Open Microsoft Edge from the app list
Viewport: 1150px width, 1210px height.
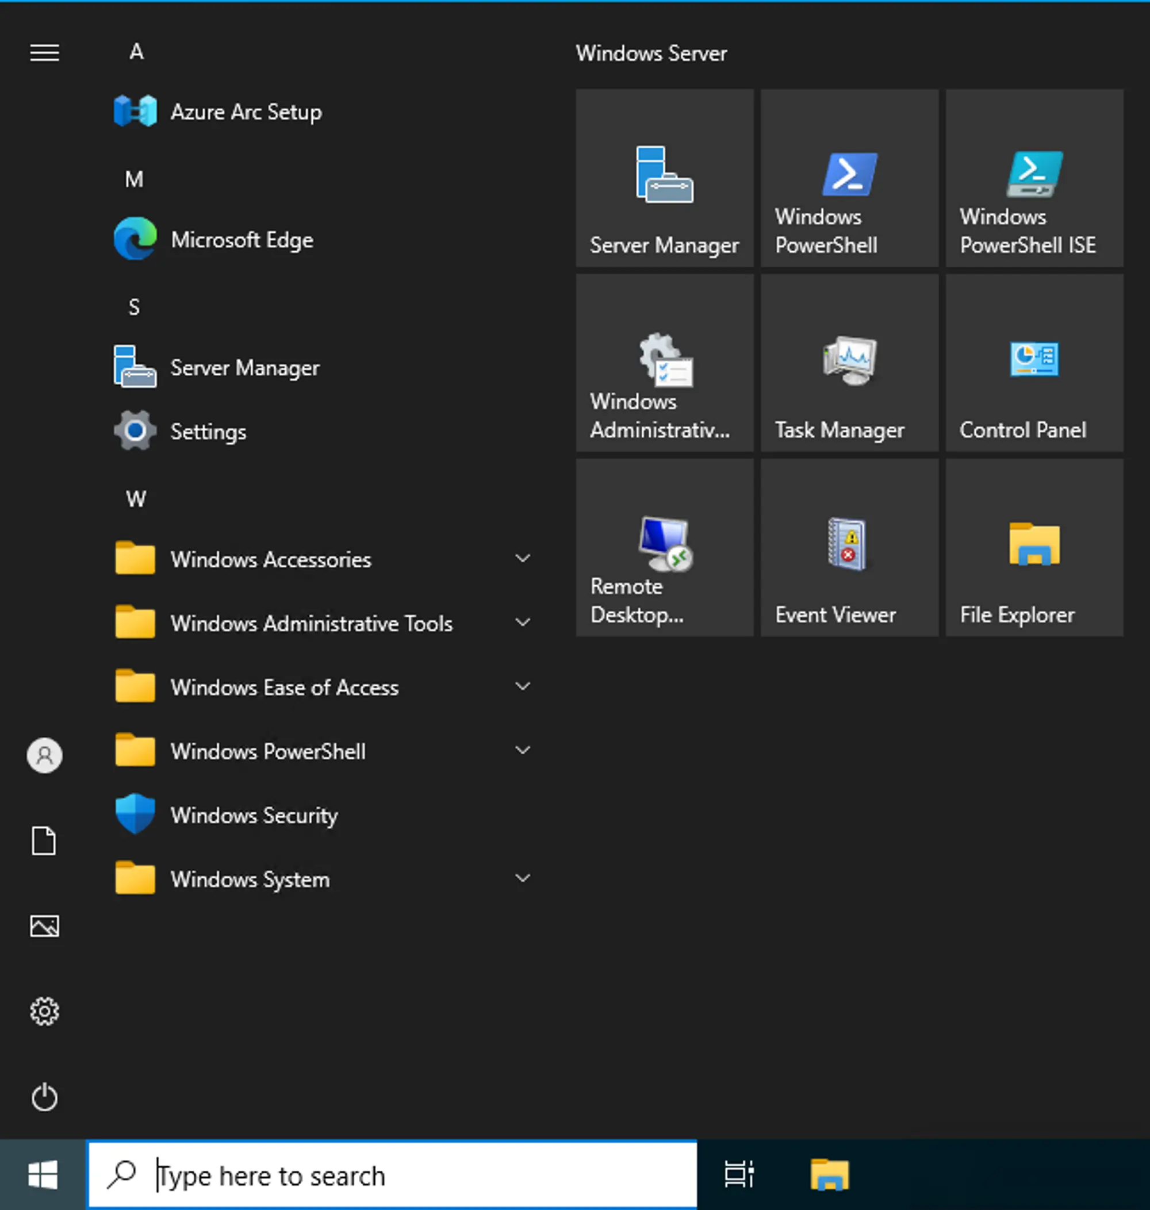click(x=241, y=240)
